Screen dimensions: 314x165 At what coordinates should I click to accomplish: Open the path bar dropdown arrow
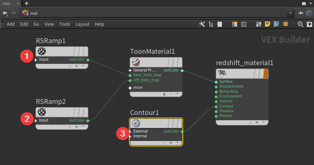tap(290, 13)
